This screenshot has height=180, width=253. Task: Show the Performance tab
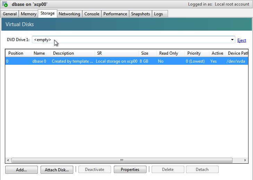[115, 14]
